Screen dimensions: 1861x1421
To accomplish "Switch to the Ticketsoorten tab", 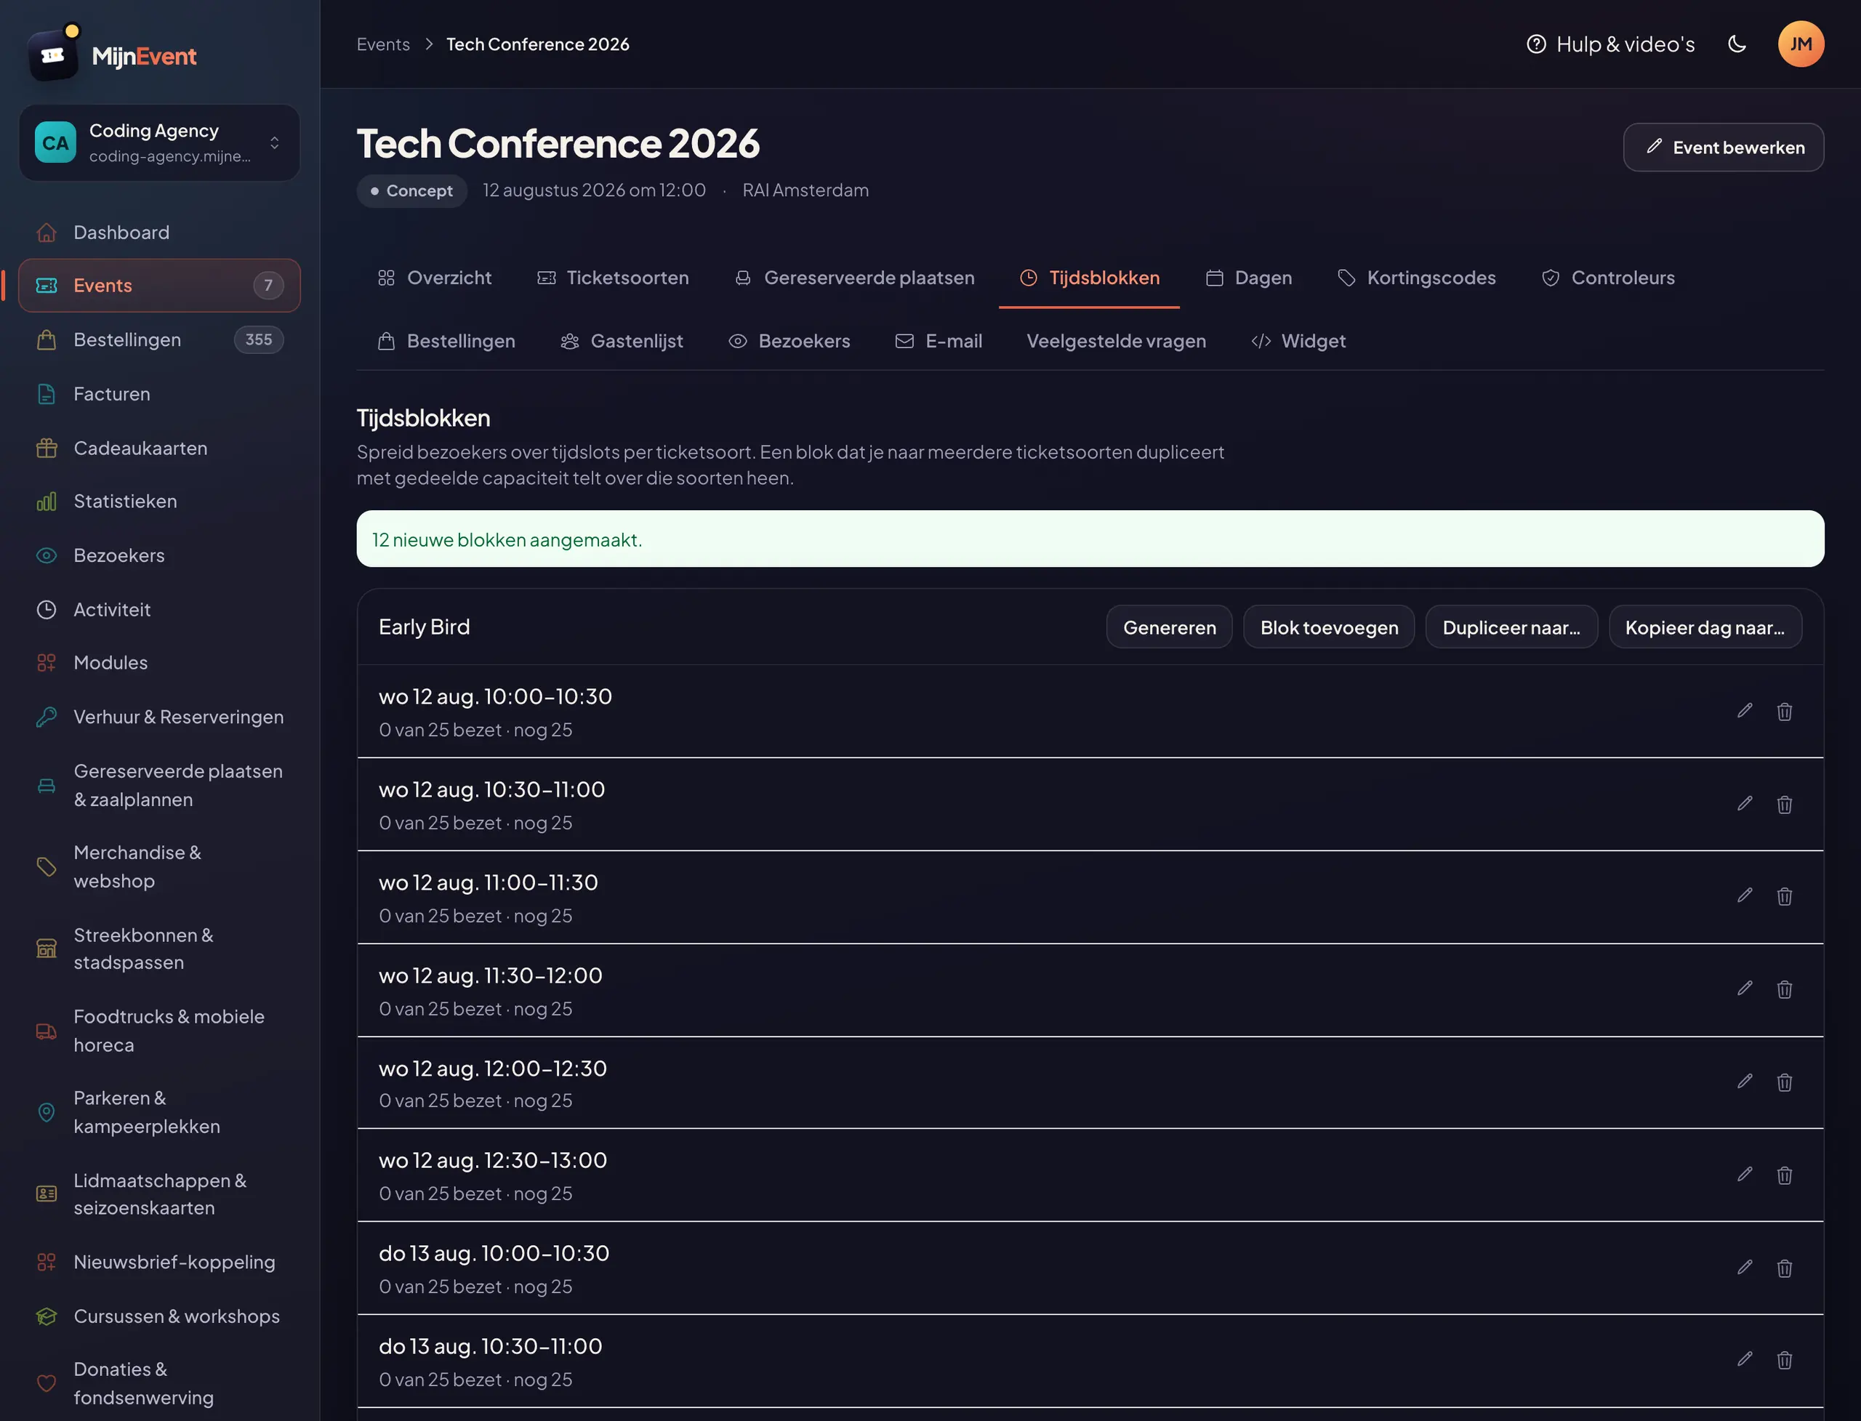I will (614, 278).
